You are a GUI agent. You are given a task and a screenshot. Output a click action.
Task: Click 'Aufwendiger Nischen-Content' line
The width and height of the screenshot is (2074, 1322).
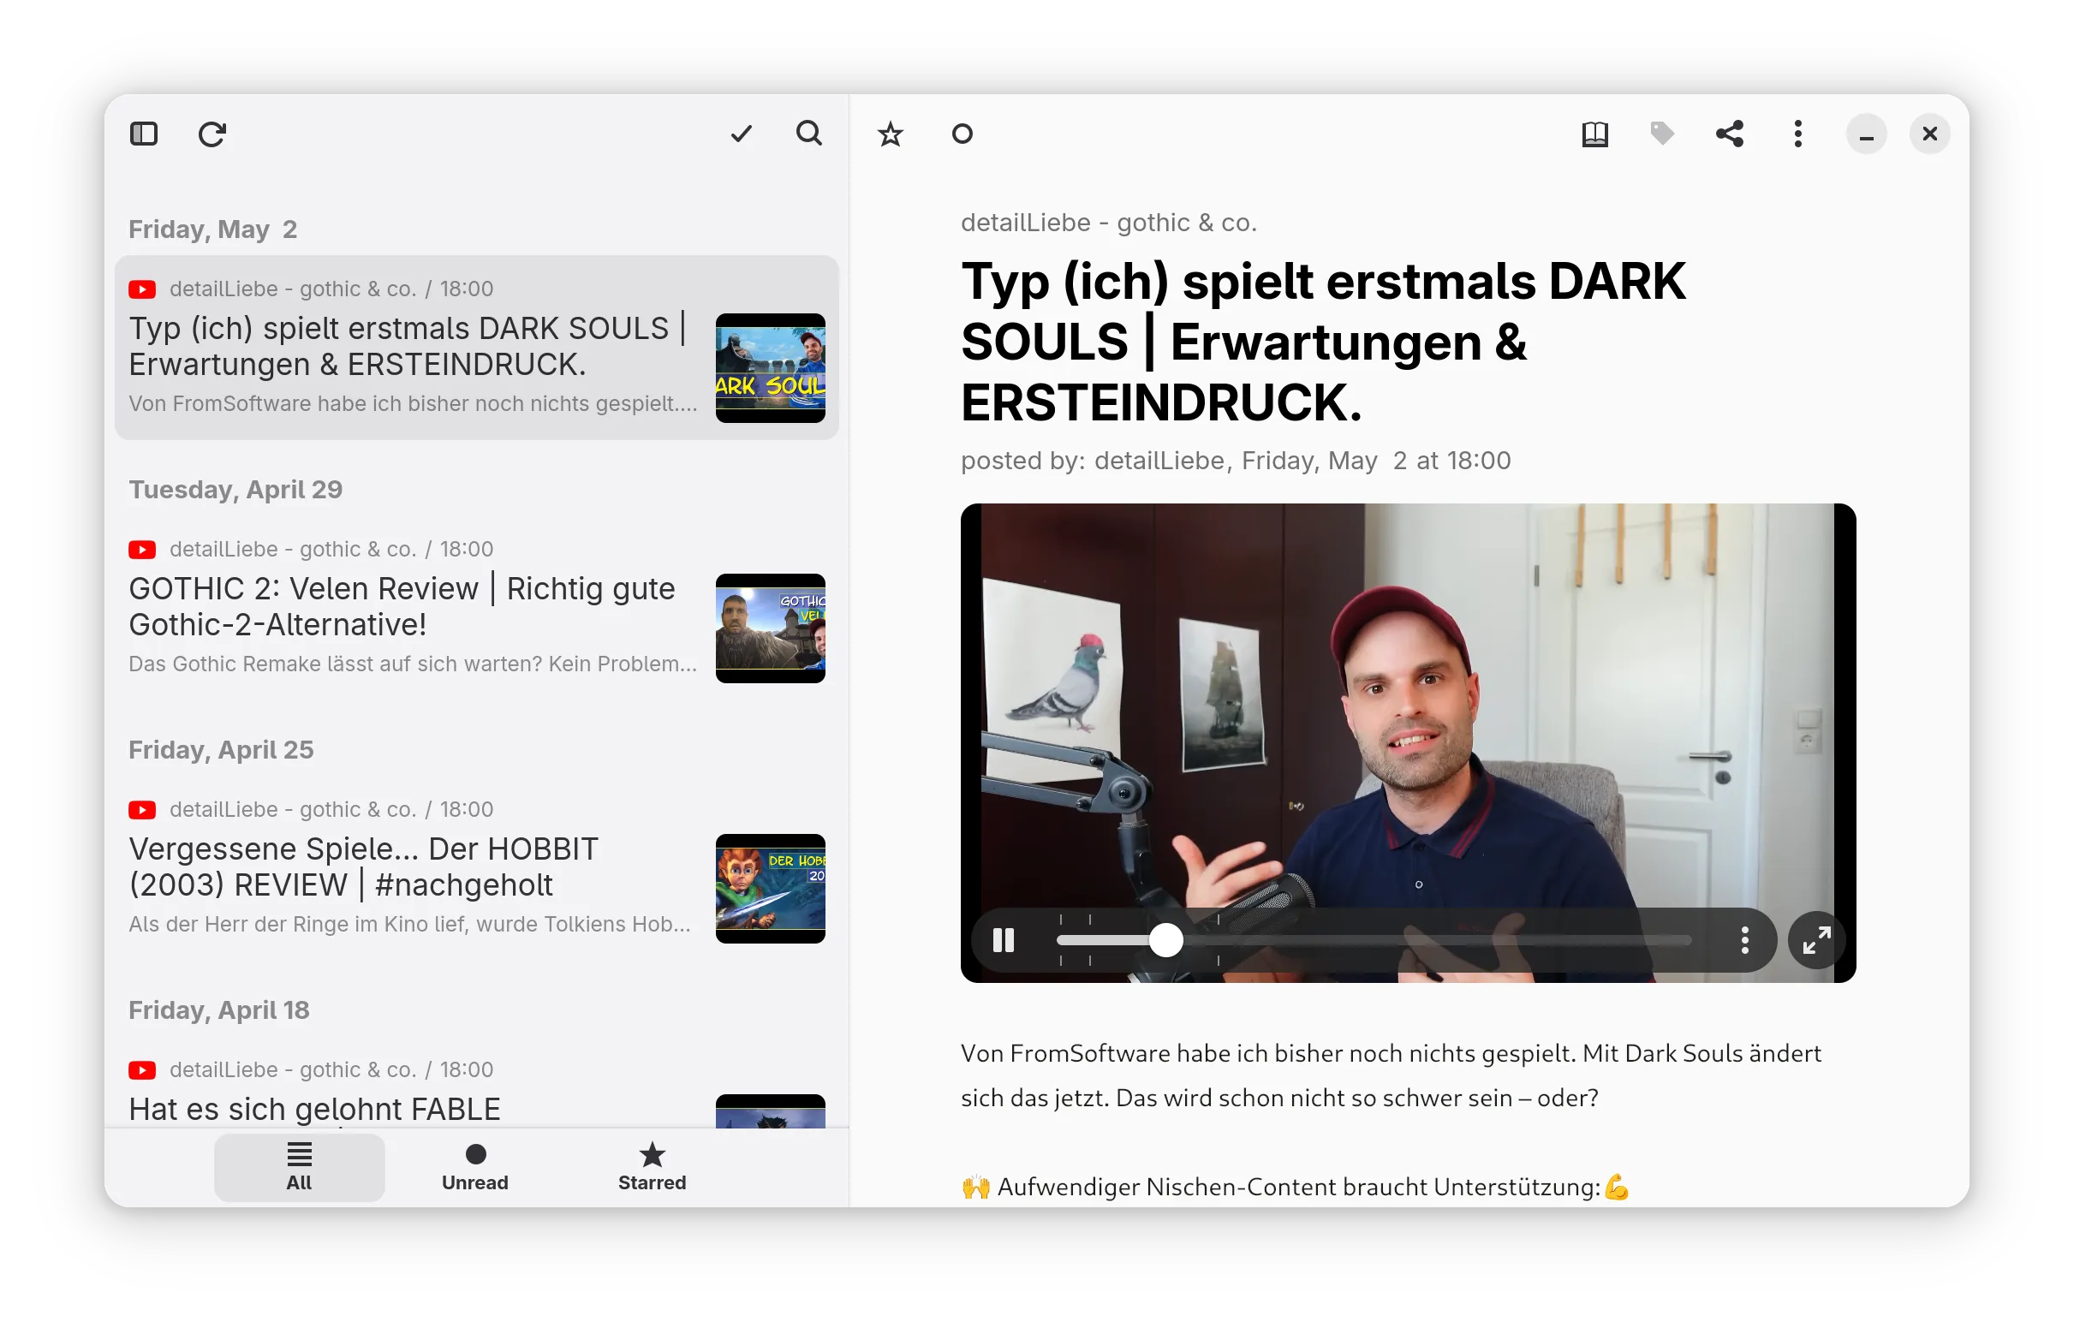coord(1296,1188)
